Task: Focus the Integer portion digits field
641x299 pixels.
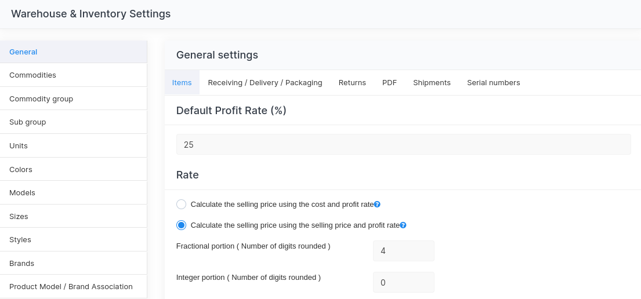Action: point(403,282)
